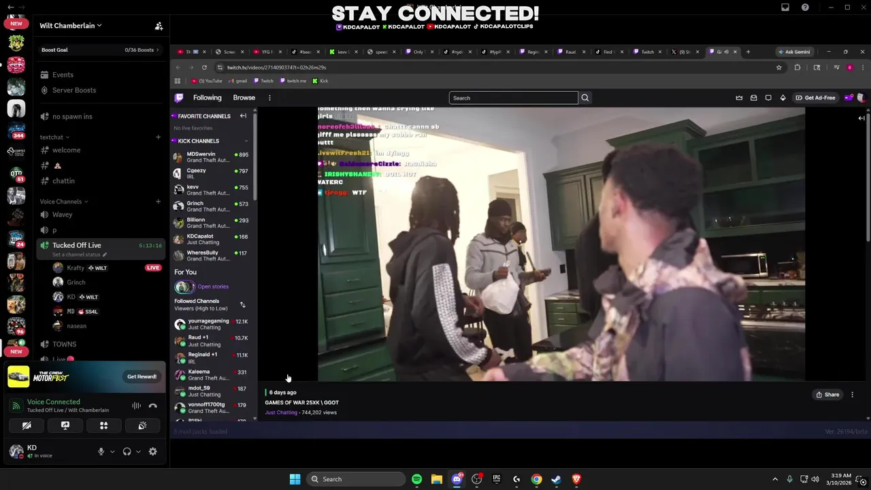
Task: Open the welcome text channel
Action: 100,150
